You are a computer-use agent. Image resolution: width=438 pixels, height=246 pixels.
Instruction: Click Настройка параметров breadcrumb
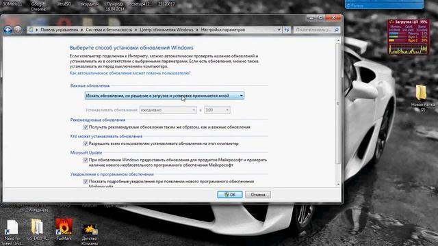point(223,30)
